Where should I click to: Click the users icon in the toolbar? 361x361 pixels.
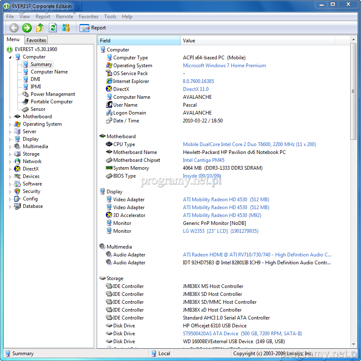(66, 28)
